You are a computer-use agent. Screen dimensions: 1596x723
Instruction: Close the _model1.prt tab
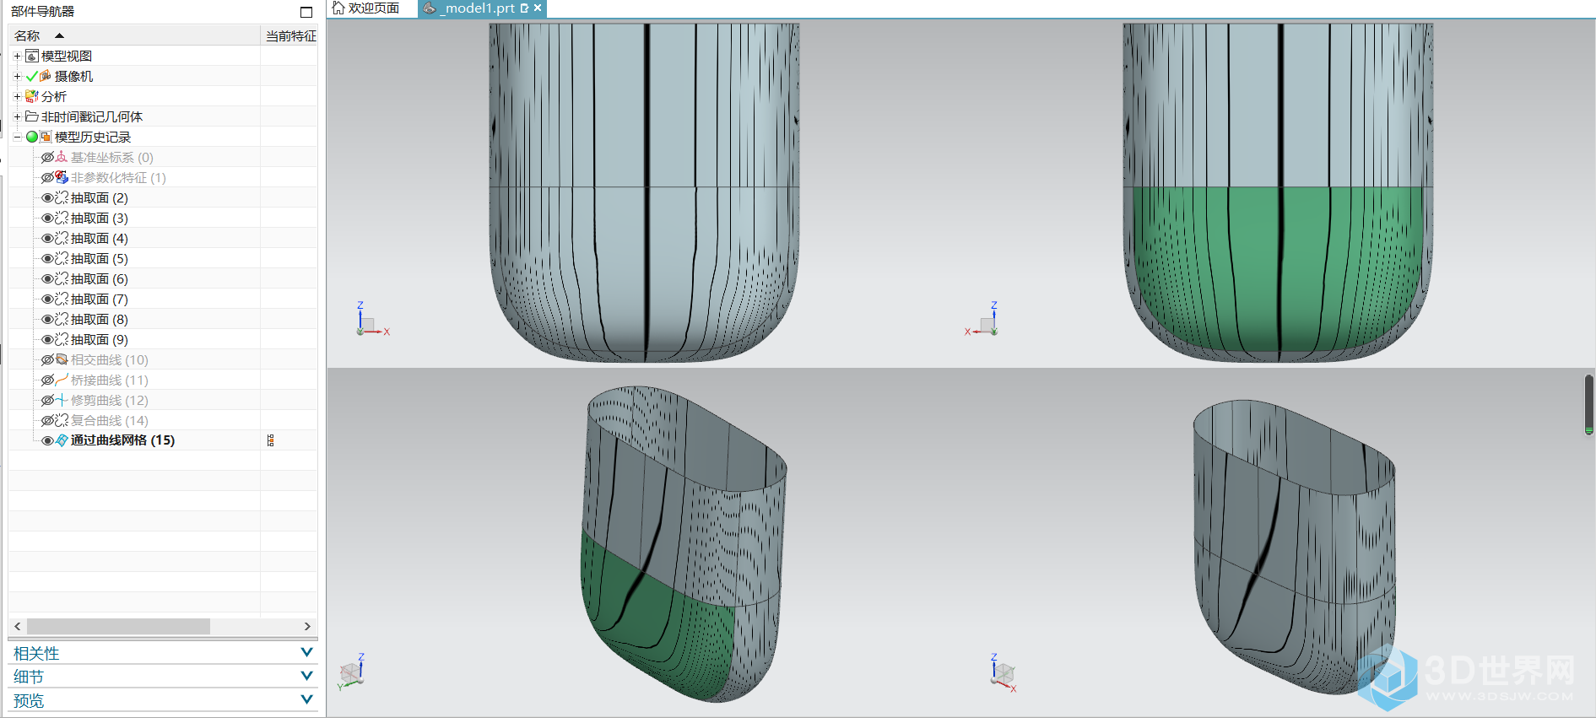(x=538, y=8)
